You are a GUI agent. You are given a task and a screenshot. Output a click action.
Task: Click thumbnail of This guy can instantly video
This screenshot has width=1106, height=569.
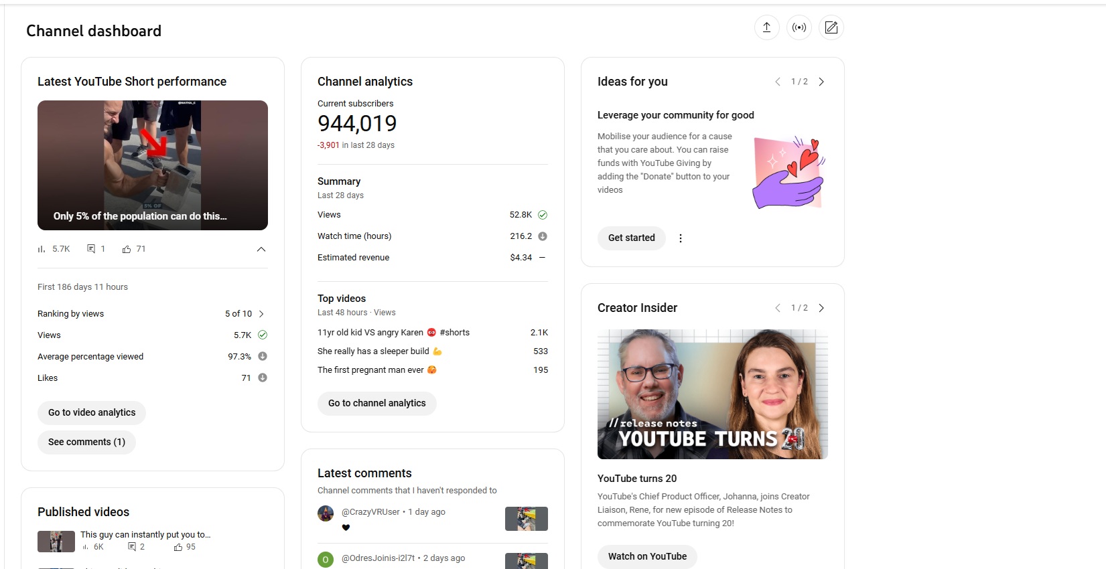56,542
